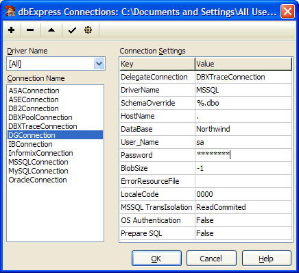Select InformixConnection in the list

pyautogui.click(x=55, y=153)
